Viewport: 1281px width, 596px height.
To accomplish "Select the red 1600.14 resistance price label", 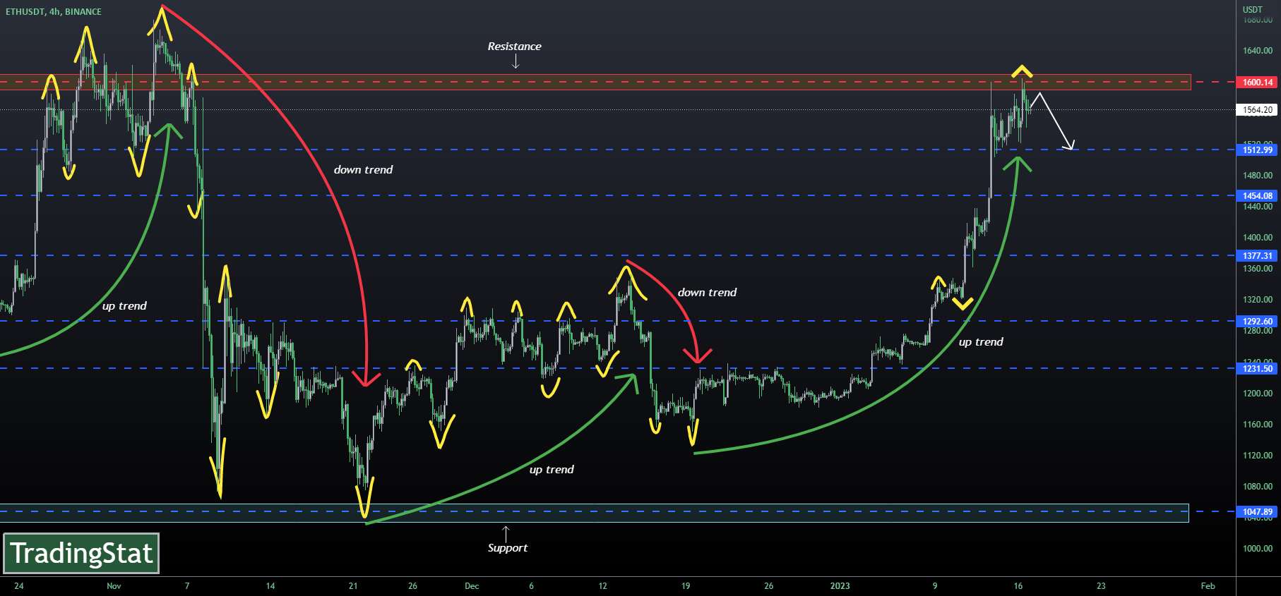I will (x=1258, y=83).
